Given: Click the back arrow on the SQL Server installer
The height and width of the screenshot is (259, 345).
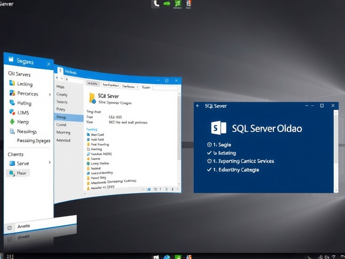Looking at the screenshot, I should click(198, 105).
